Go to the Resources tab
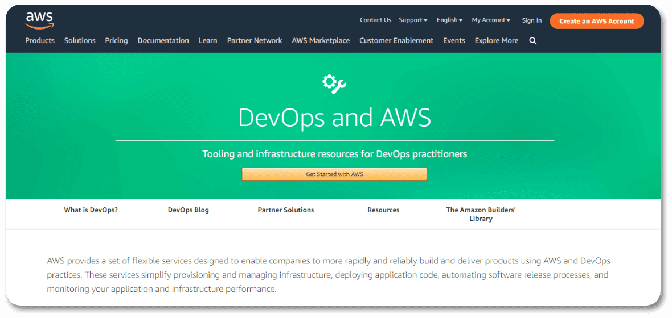672x318 pixels. click(383, 210)
